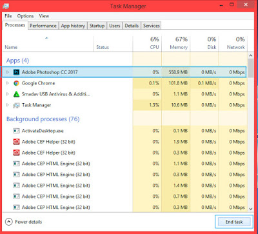Expand the Smadav USB Antivirus row
The image size is (258, 234).
click(8, 94)
